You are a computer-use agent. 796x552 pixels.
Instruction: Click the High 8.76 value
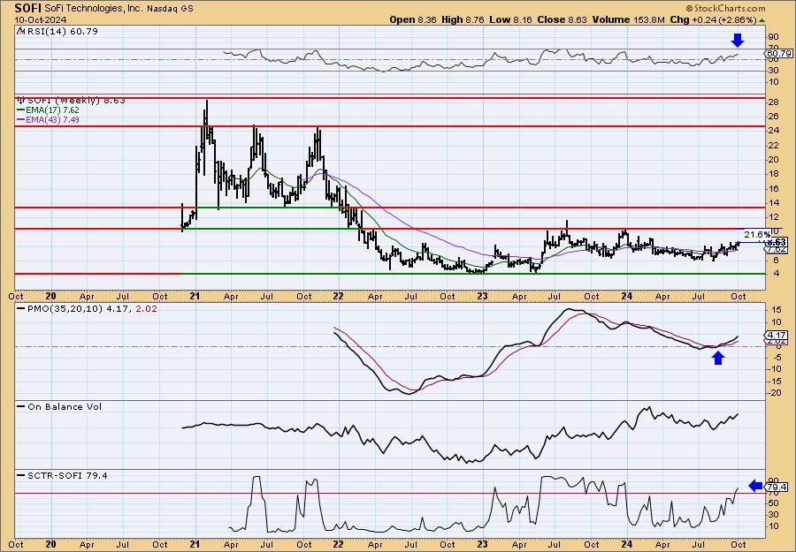(x=463, y=19)
